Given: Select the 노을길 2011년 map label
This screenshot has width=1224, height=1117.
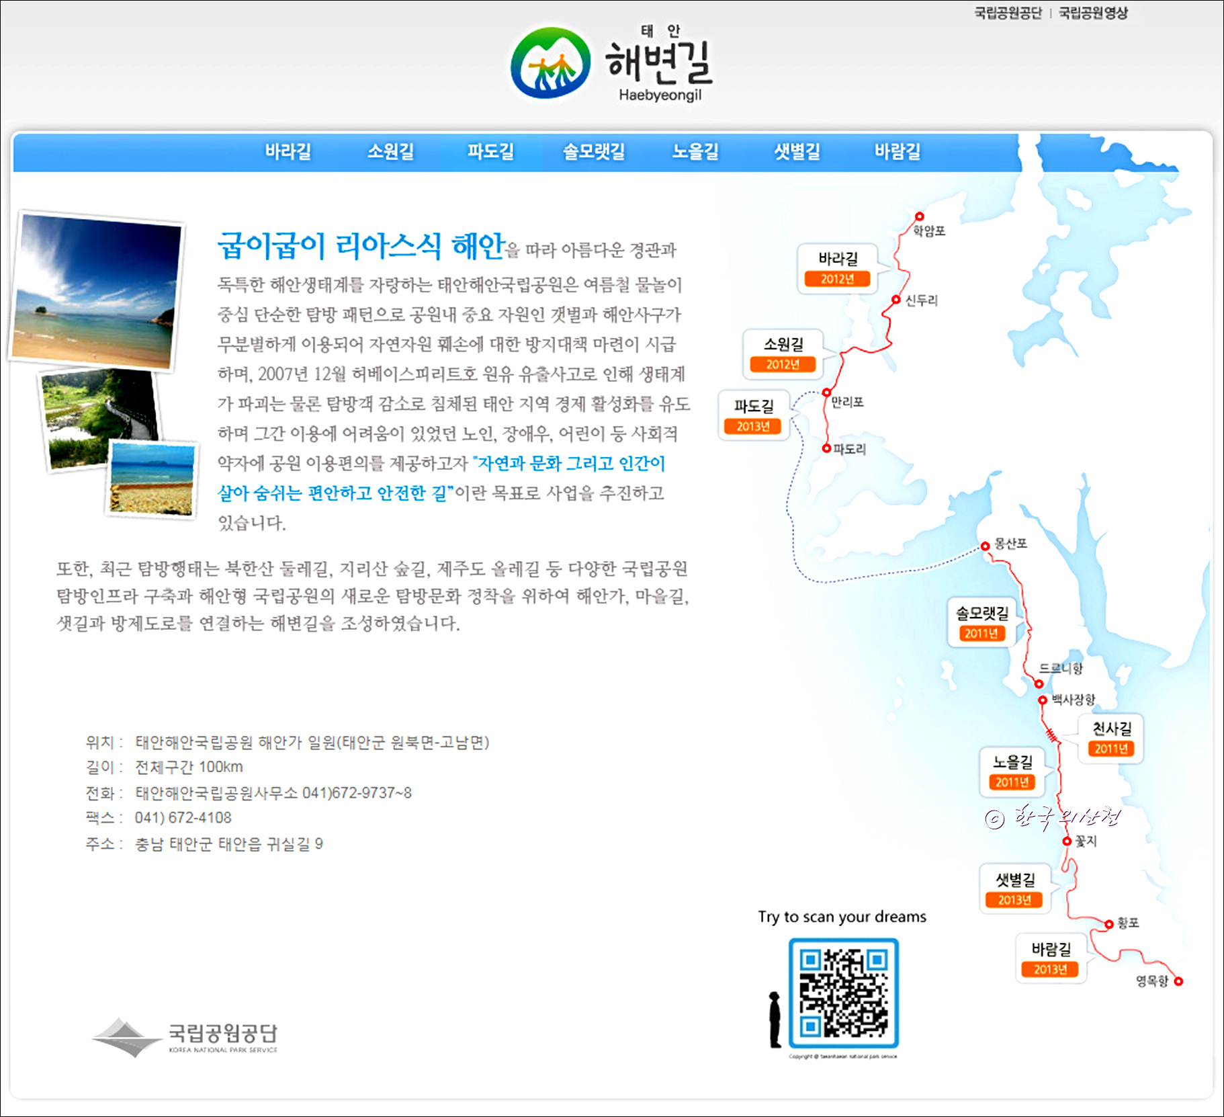Looking at the screenshot, I should (1012, 772).
